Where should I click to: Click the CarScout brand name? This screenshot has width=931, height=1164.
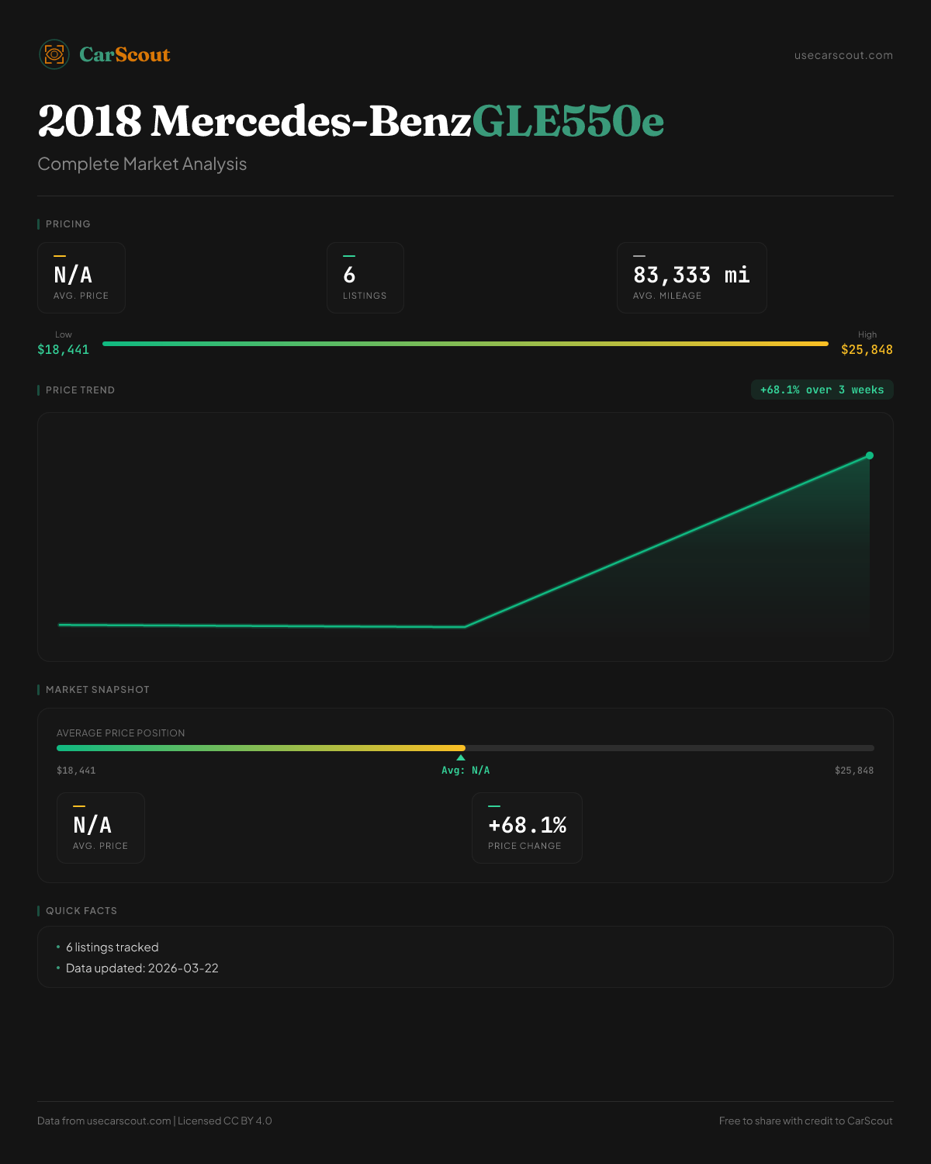[125, 54]
